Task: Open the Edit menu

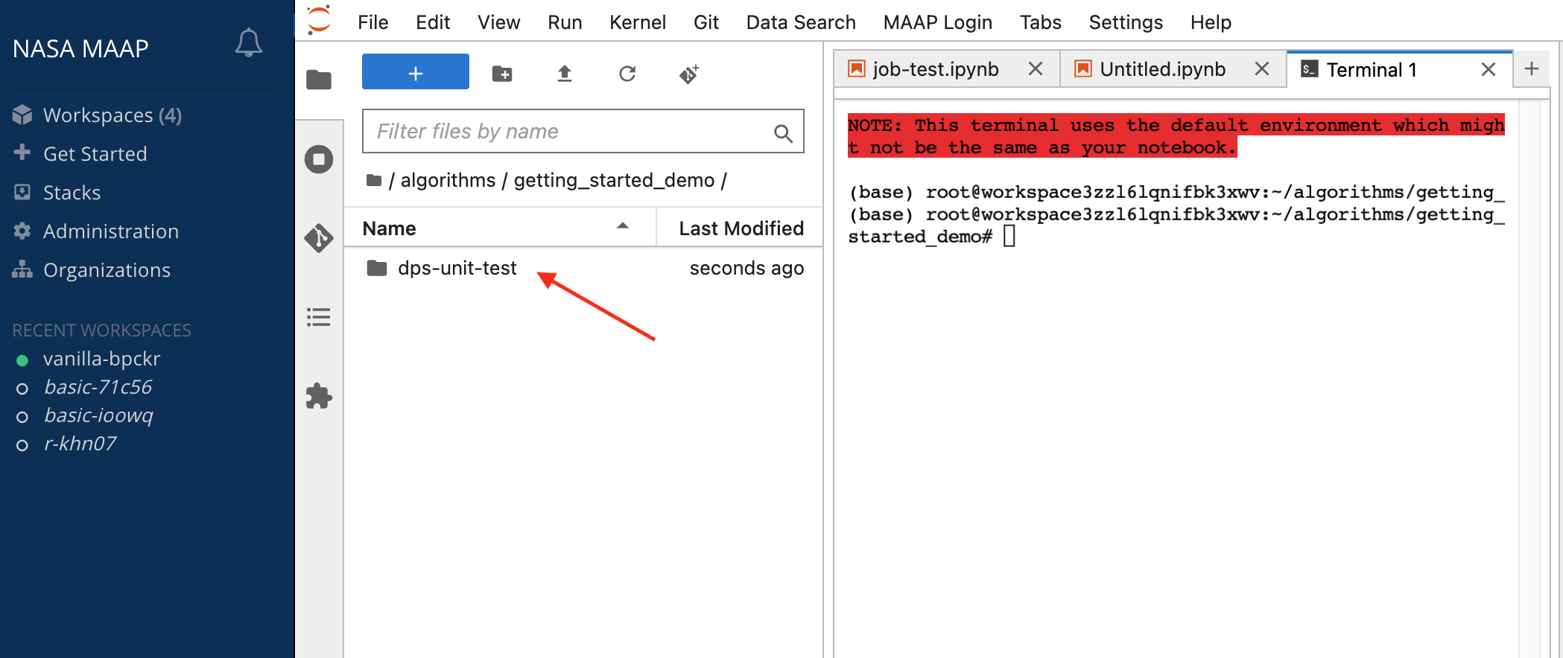Action: [433, 22]
